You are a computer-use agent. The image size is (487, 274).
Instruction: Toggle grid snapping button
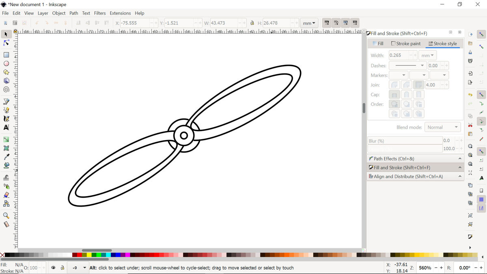481,199
